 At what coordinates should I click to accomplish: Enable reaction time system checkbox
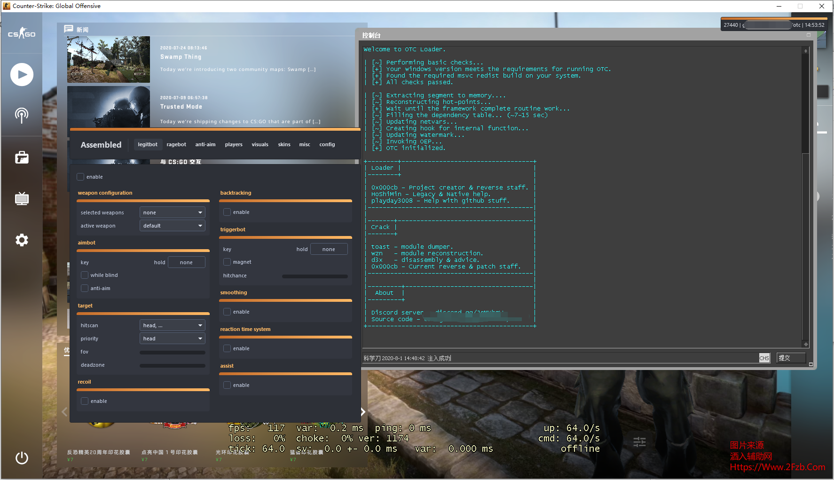point(227,348)
